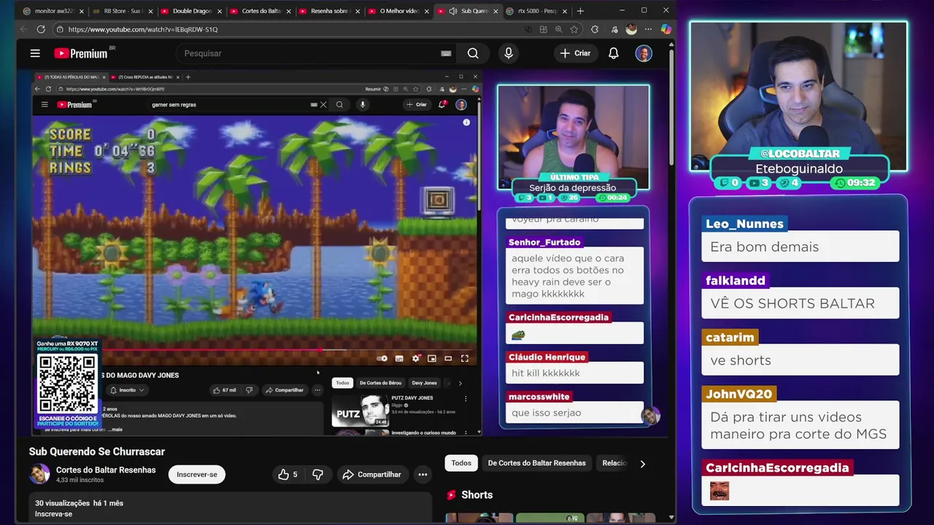Open more actions menu beside Compartilhar

point(422,475)
